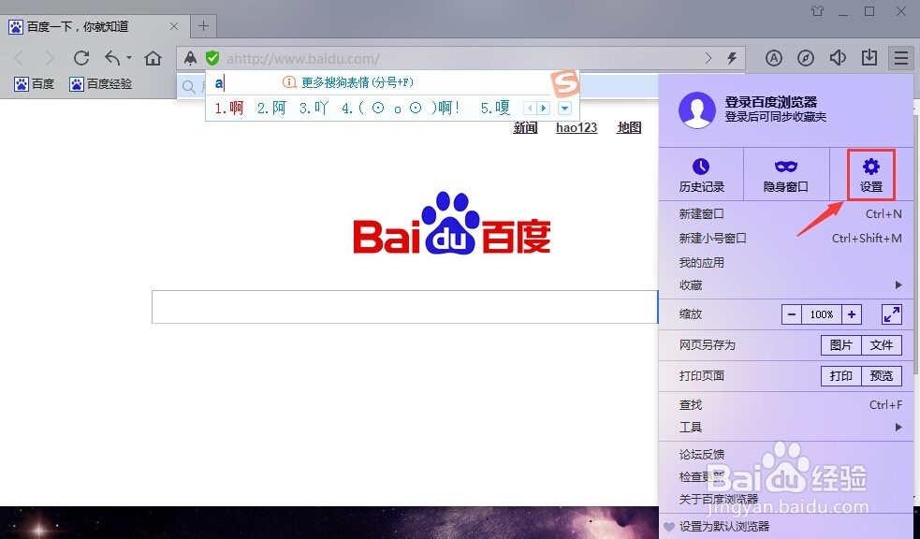The width and height of the screenshot is (920, 539).
Task: Save page as 图片
Action: [x=840, y=345]
